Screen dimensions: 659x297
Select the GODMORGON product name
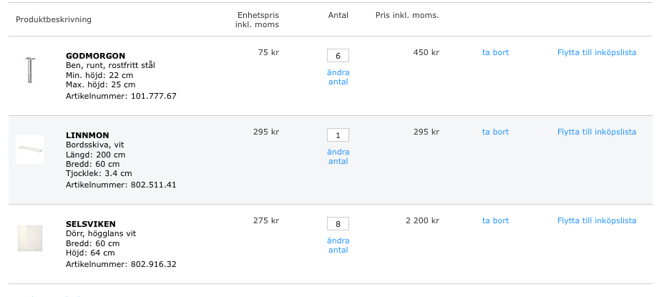[x=95, y=56]
